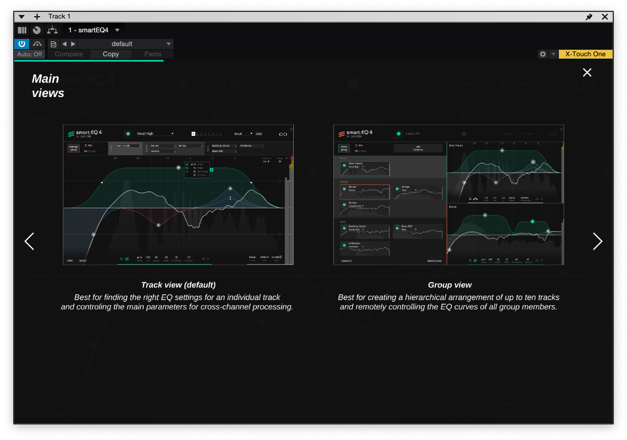Toggle the plugin power bypass button
The image size is (627, 440).
tap(22, 44)
